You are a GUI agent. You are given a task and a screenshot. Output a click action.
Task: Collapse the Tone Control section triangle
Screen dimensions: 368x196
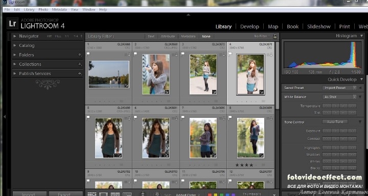pos(360,122)
